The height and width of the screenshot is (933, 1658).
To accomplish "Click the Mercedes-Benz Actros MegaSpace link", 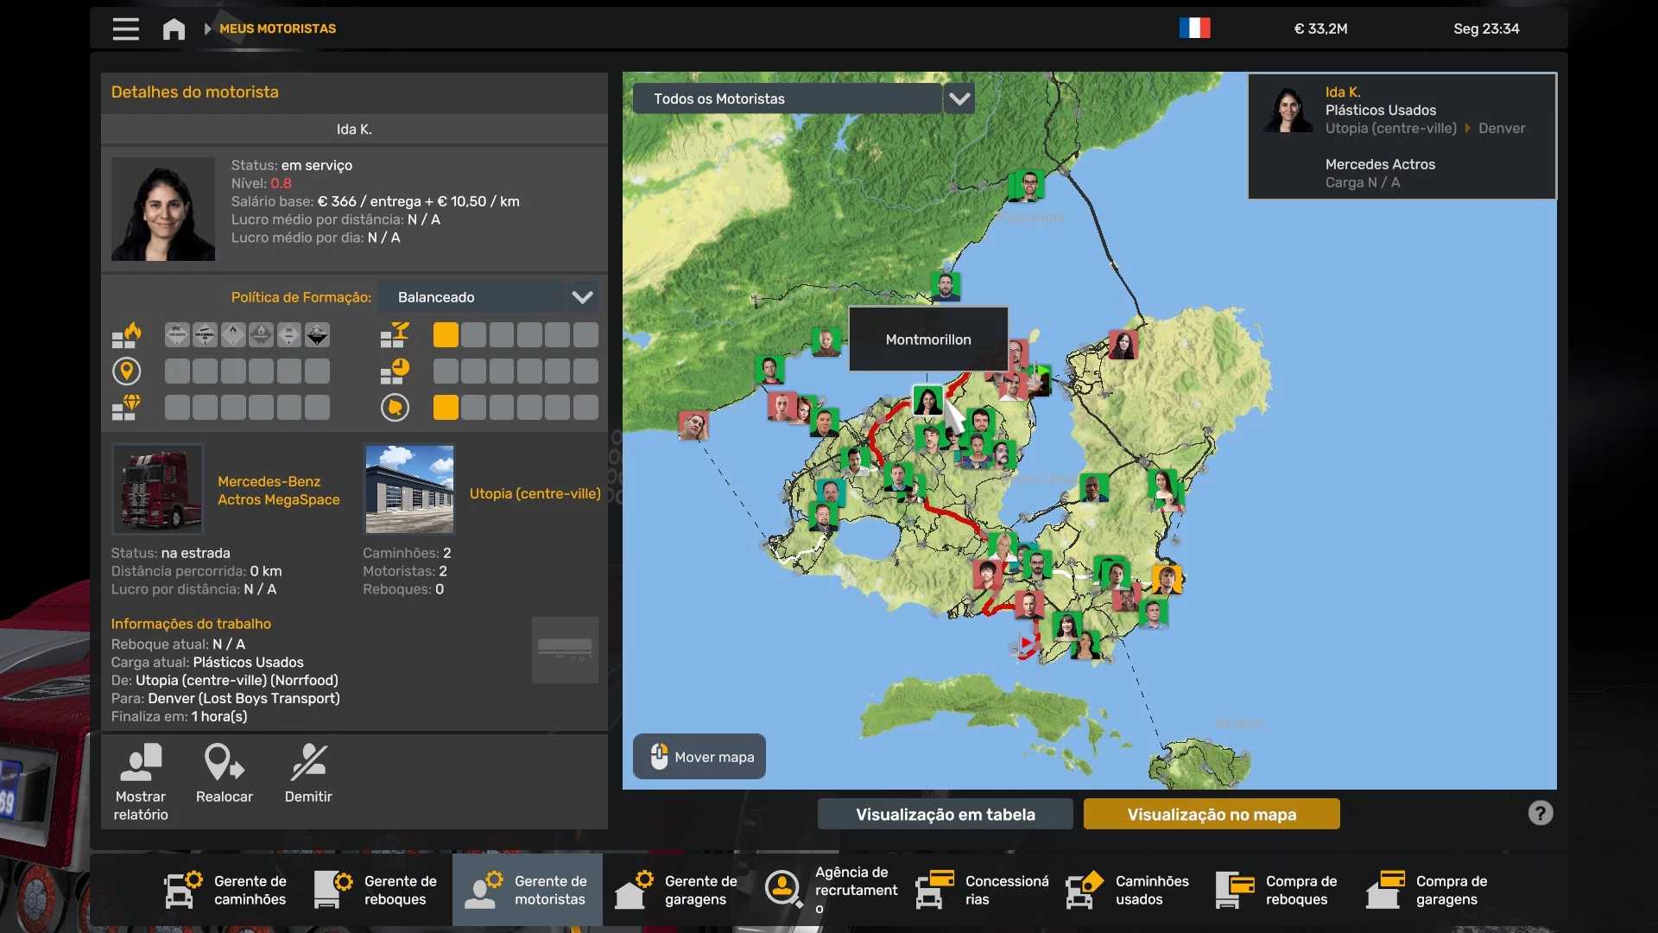I will point(278,491).
